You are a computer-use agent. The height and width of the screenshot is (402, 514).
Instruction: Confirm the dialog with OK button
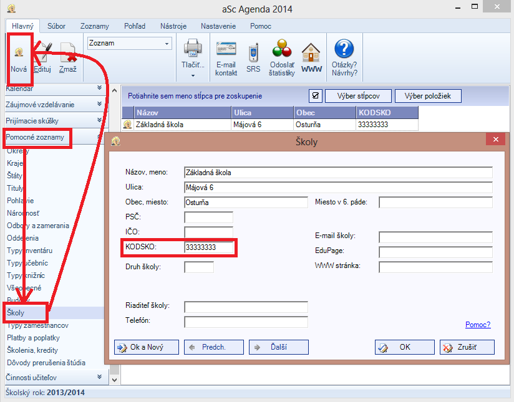pos(405,347)
